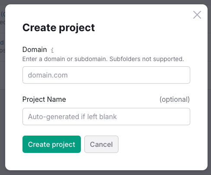Focus the Project Name input field
The image size is (211, 175).
[106, 117]
